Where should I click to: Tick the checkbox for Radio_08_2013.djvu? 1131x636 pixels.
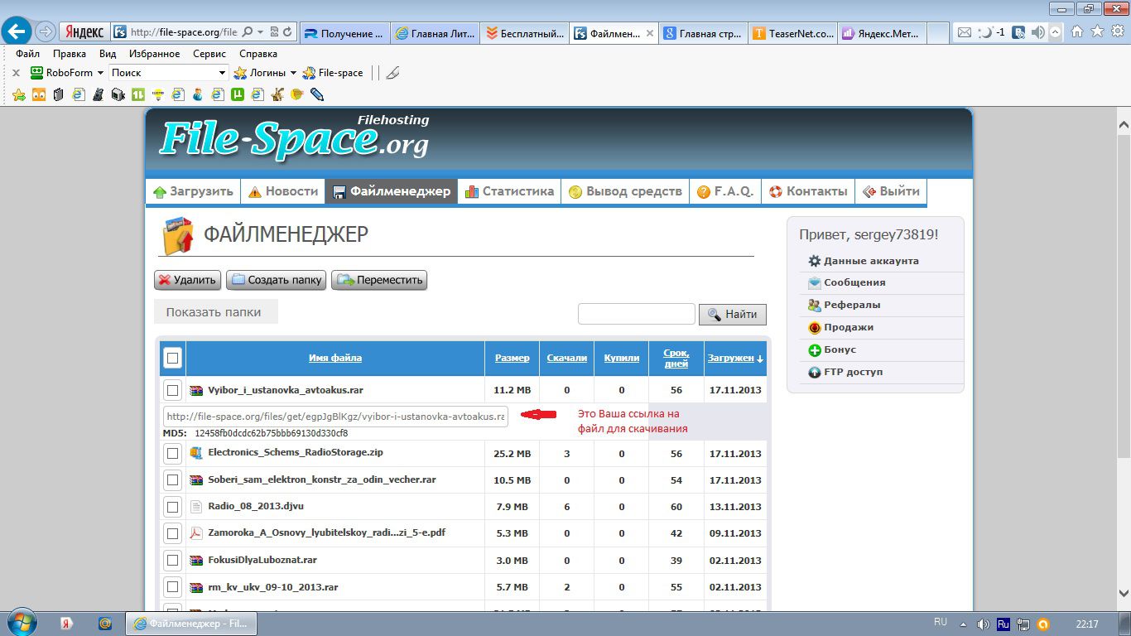[x=172, y=507]
